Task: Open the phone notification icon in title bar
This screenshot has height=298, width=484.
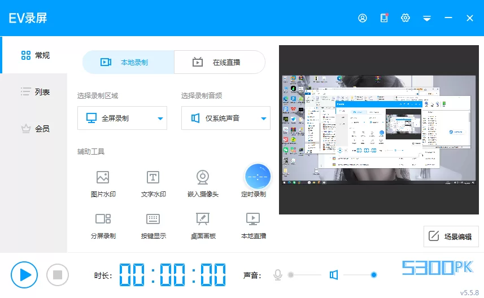Action: click(384, 18)
